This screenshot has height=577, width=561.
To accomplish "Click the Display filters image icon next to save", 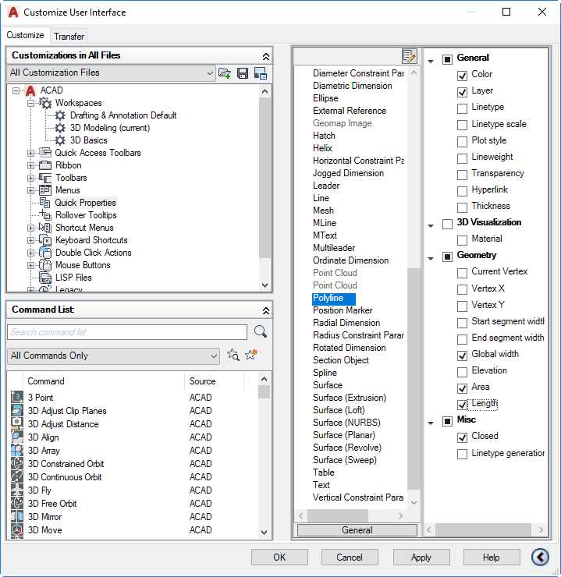I will click(x=261, y=73).
